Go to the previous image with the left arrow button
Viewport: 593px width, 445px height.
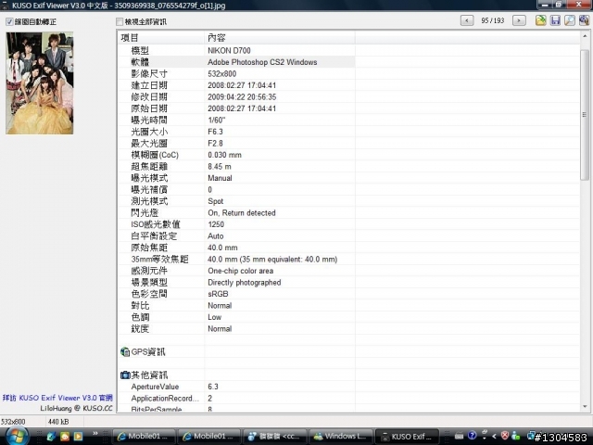[x=467, y=20]
